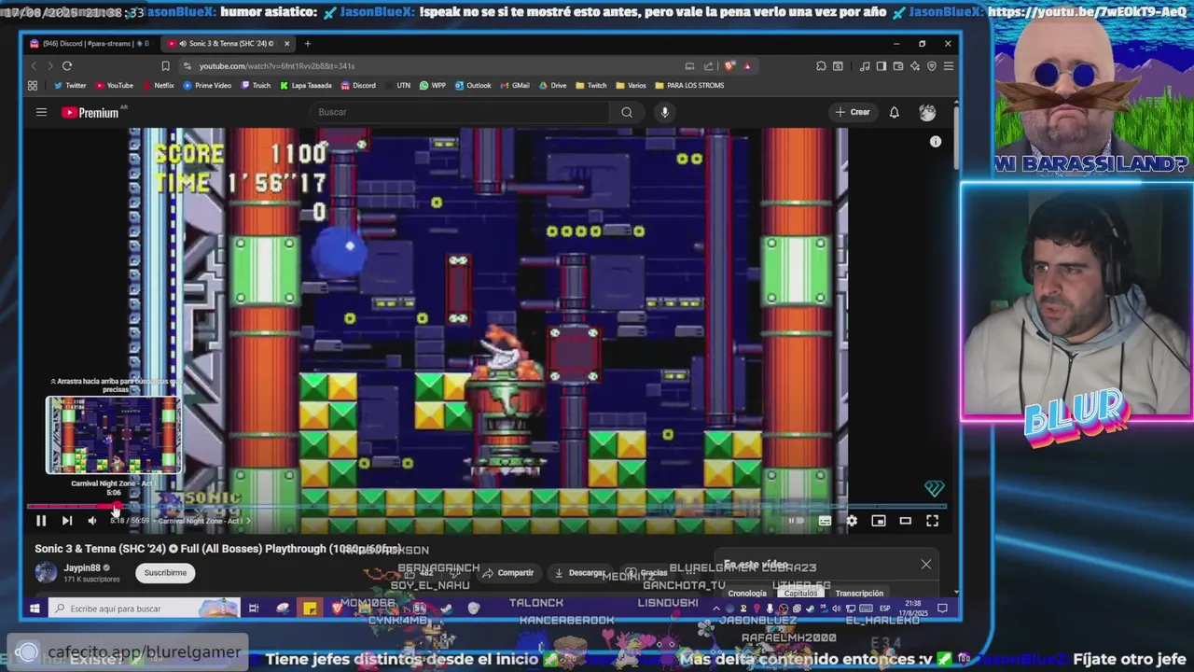Image resolution: width=1194 pixels, height=672 pixels.
Task: Focus the YouTube Buscar search field
Action: 457,112
